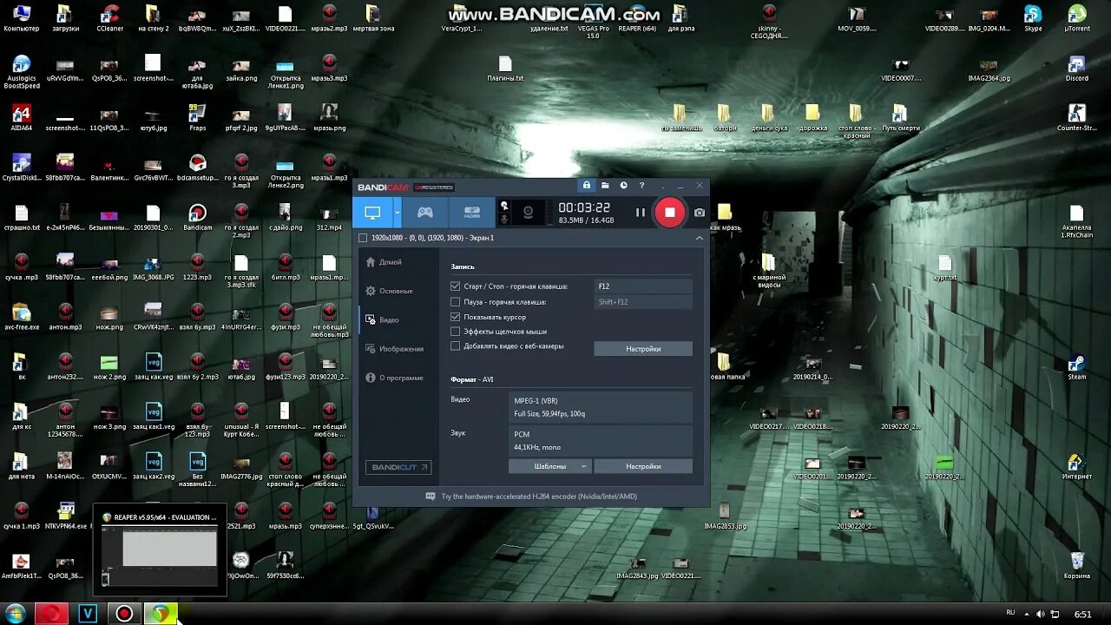Toggle the mouse cursor effect icon
Screen dimensions: 1111x625
pyautogui.click(x=504, y=206)
